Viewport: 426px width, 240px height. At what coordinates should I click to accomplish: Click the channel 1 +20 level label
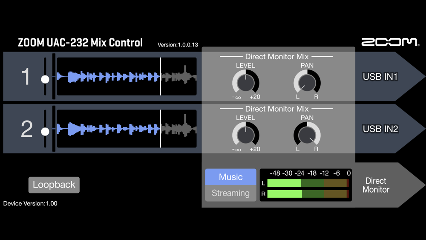pos(255,97)
